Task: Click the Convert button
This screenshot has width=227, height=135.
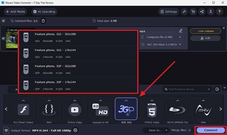Action: (x=211, y=130)
